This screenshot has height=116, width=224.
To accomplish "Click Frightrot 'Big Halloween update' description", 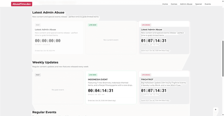I will coord(164,84).
